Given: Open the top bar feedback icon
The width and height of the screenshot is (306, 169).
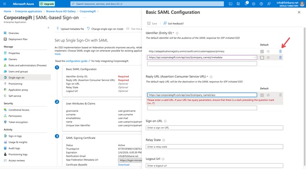Looking at the screenshot, I should click(x=269, y=4).
